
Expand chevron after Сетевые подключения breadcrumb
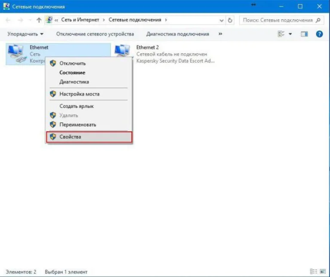(166, 20)
